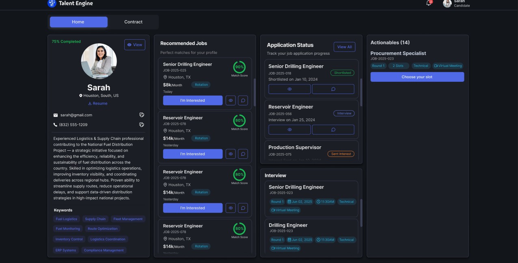This screenshot has height=263, width=518.
Task: Click Jun 02, 2025 date chip for Senior Drilling Engineer interview
Action: click(x=300, y=202)
